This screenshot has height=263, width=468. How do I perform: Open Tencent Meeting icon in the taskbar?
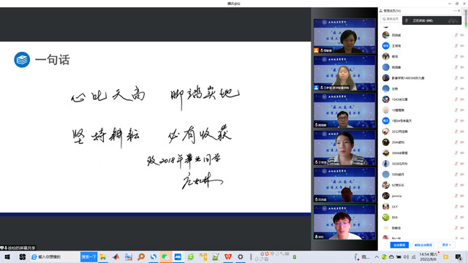pyautogui.click(x=178, y=256)
